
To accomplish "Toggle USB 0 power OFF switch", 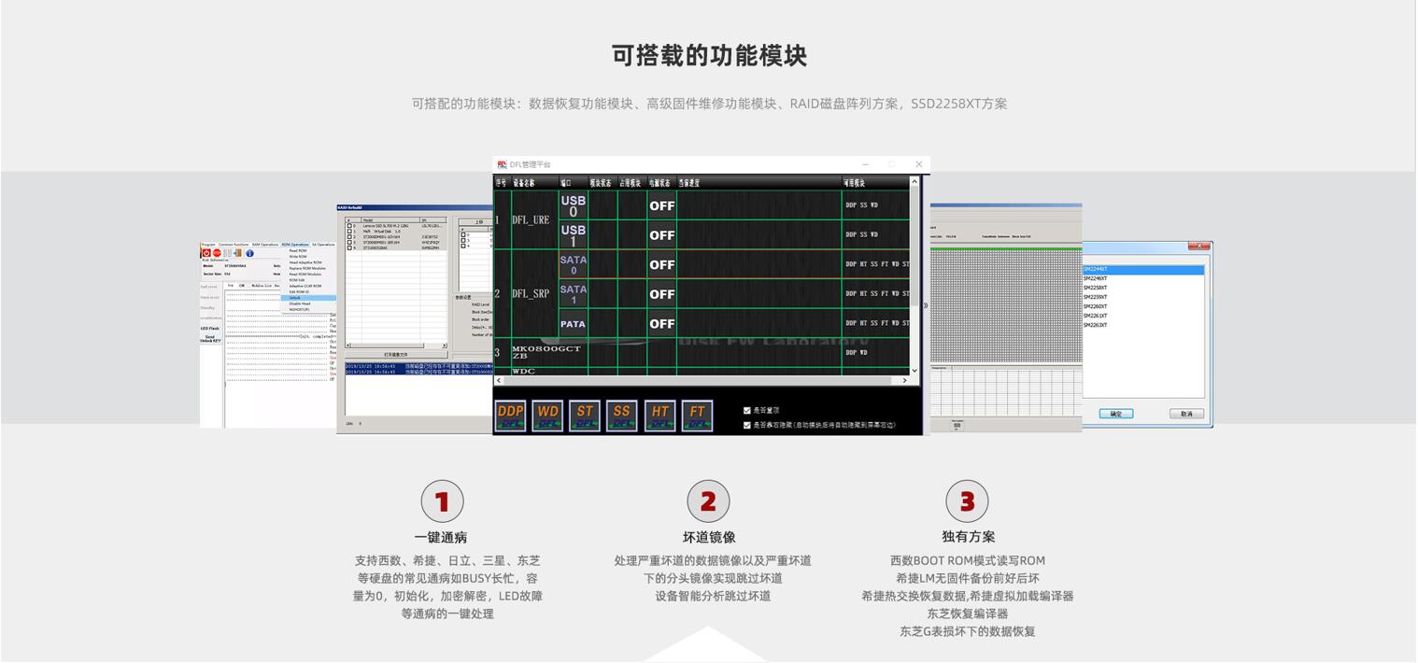I will (661, 206).
